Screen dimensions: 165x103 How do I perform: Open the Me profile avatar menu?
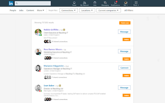pos(126,3)
